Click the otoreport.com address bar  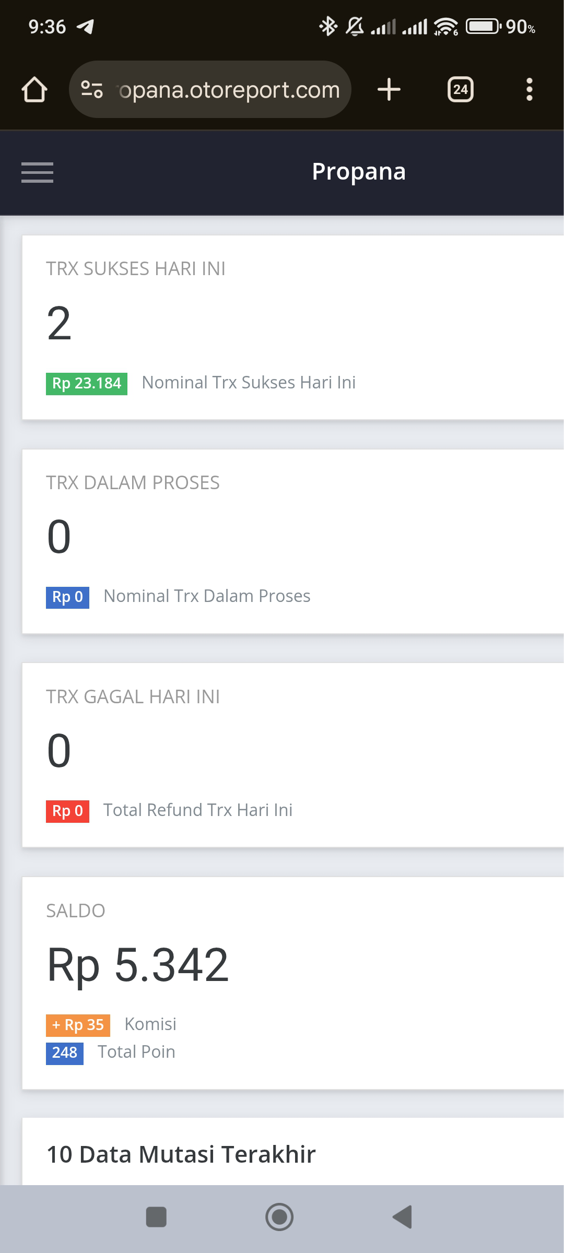click(210, 89)
